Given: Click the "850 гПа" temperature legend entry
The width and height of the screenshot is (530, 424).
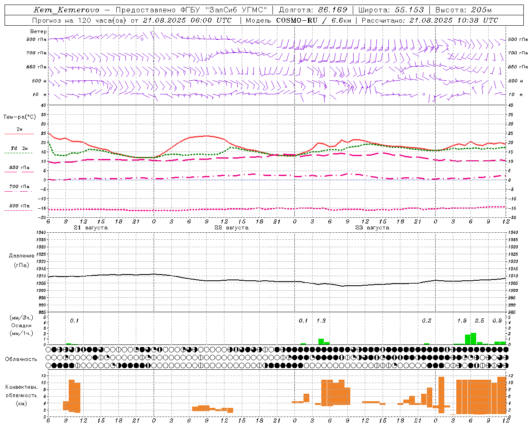Looking at the screenshot, I should (19, 168).
